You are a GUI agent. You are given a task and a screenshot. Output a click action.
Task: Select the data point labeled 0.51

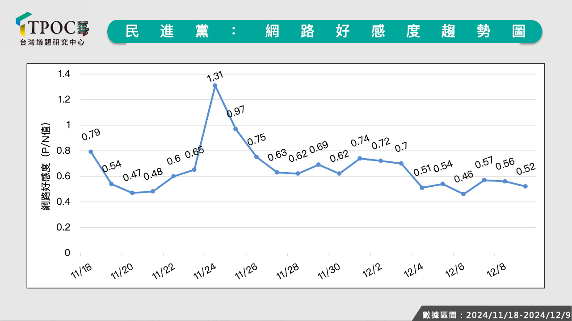pos(422,188)
